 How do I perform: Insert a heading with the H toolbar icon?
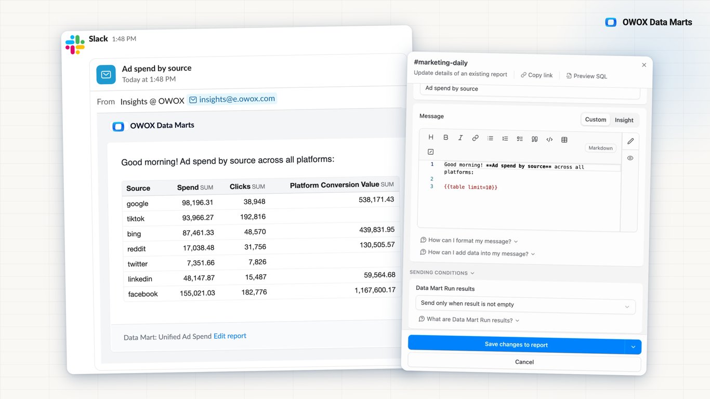(431, 137)
